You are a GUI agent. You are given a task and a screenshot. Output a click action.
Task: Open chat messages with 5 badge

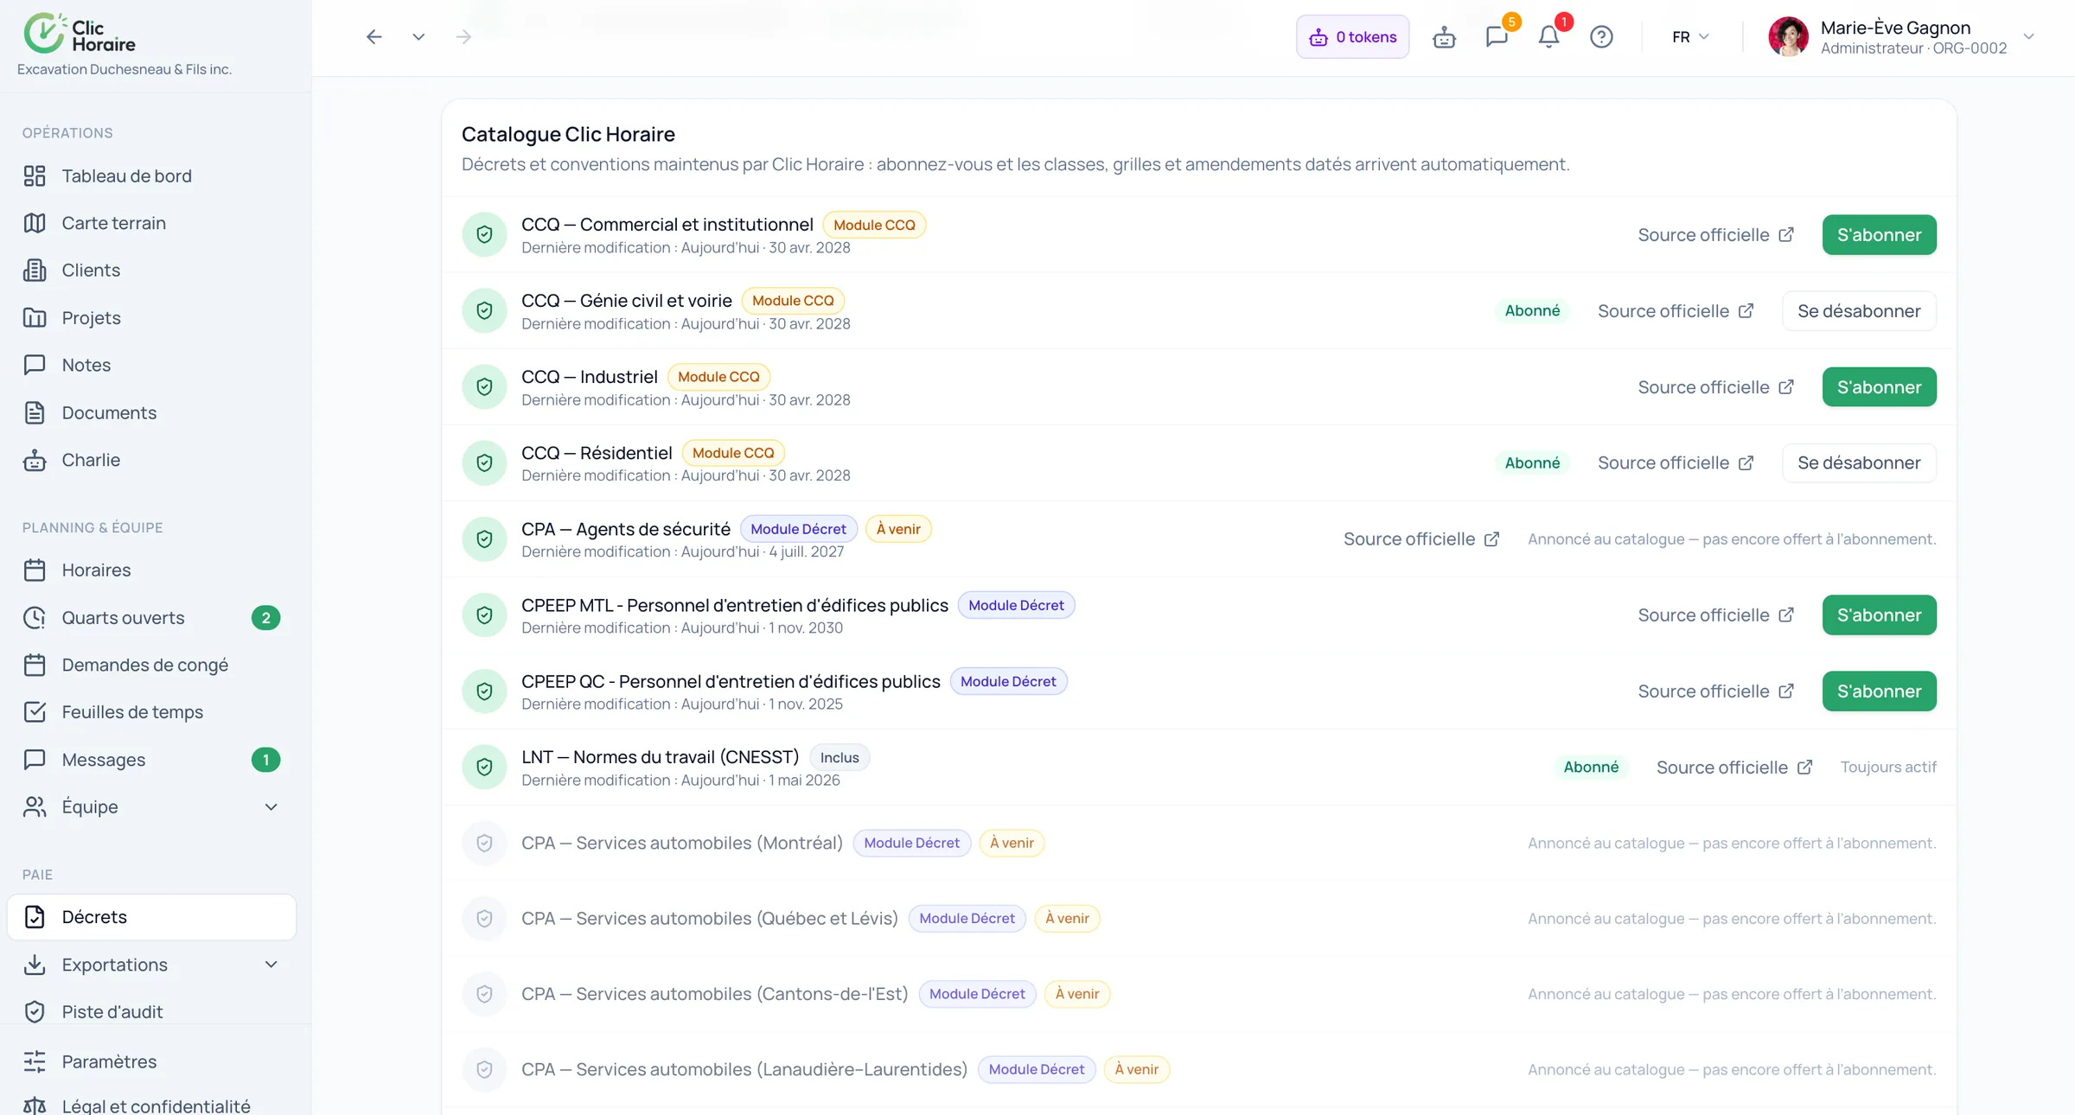point(1497,36)
